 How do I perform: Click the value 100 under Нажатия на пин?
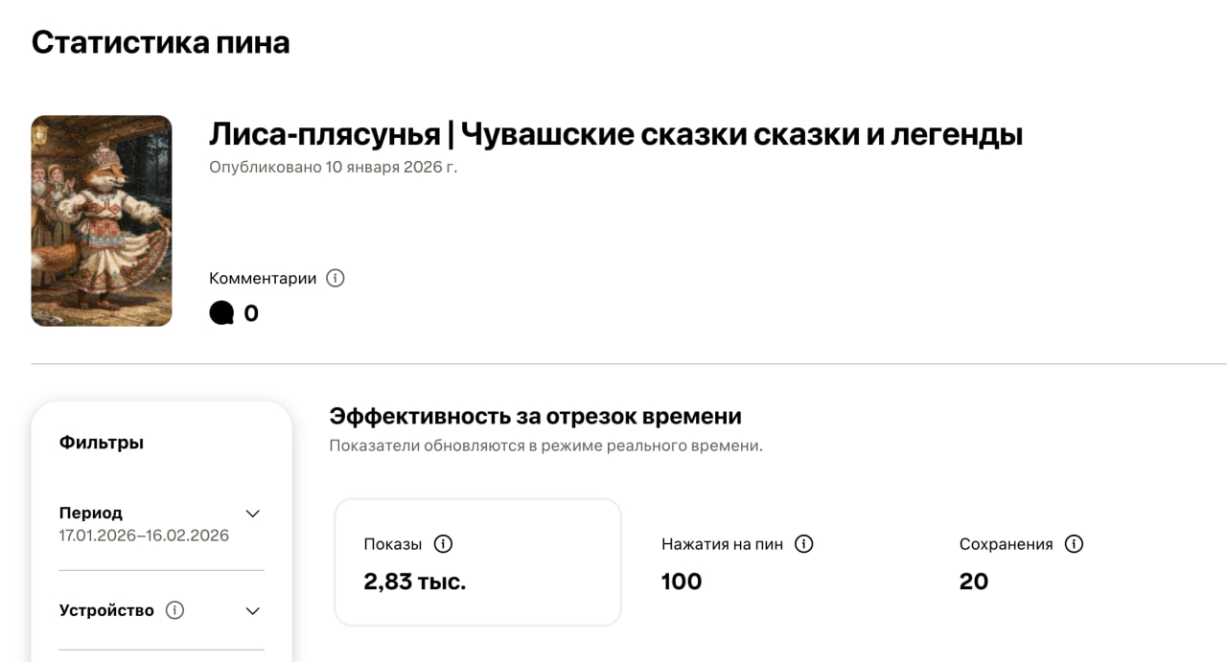[681, 581]
